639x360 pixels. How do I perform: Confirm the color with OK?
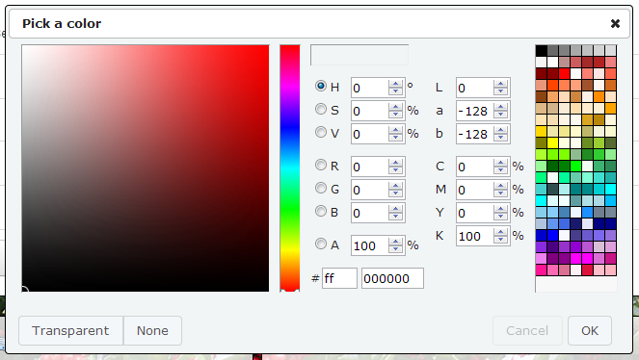click(590, 331)
